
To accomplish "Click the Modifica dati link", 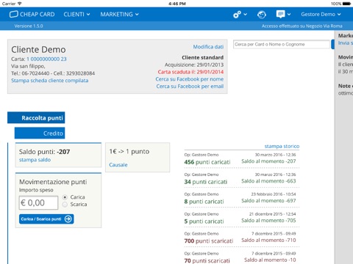I will (208, 47).
